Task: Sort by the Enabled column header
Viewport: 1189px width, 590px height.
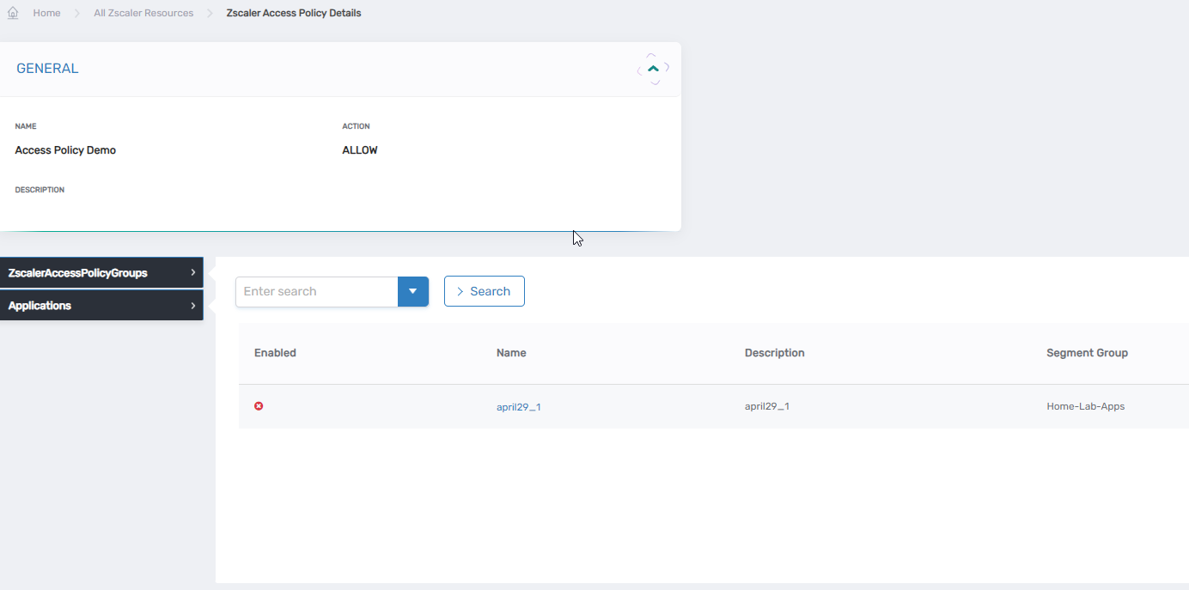Action: coord(275,353)
